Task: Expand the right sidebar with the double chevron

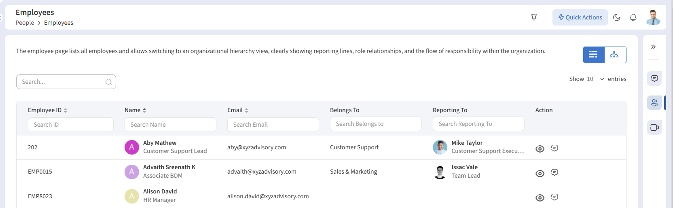Action: click(653, 47)
